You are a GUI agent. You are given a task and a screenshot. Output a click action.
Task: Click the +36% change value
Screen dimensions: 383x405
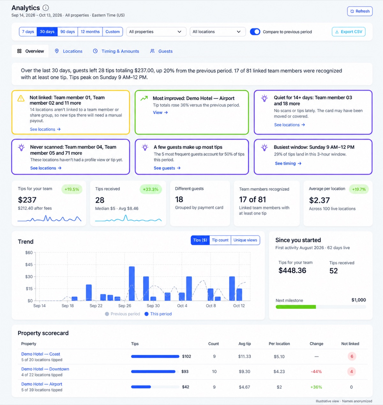(x=316, y=387)
